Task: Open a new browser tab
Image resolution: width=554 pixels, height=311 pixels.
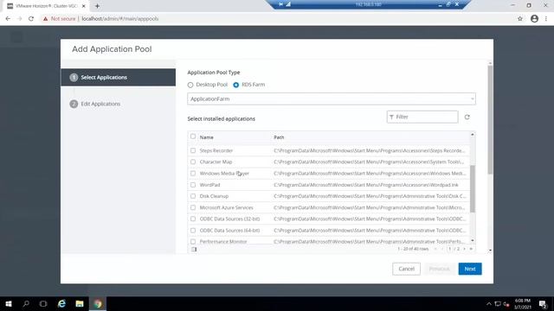Action: [97, 6]
